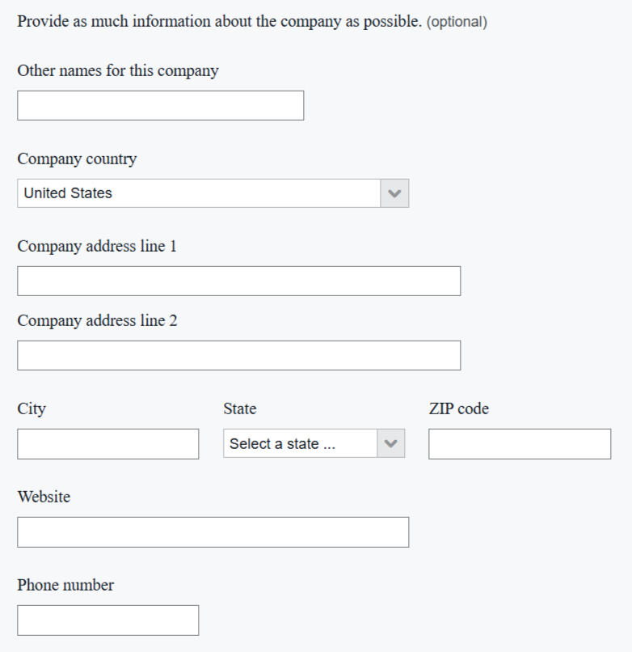Click inside the Other names input field

coord(160,104)
